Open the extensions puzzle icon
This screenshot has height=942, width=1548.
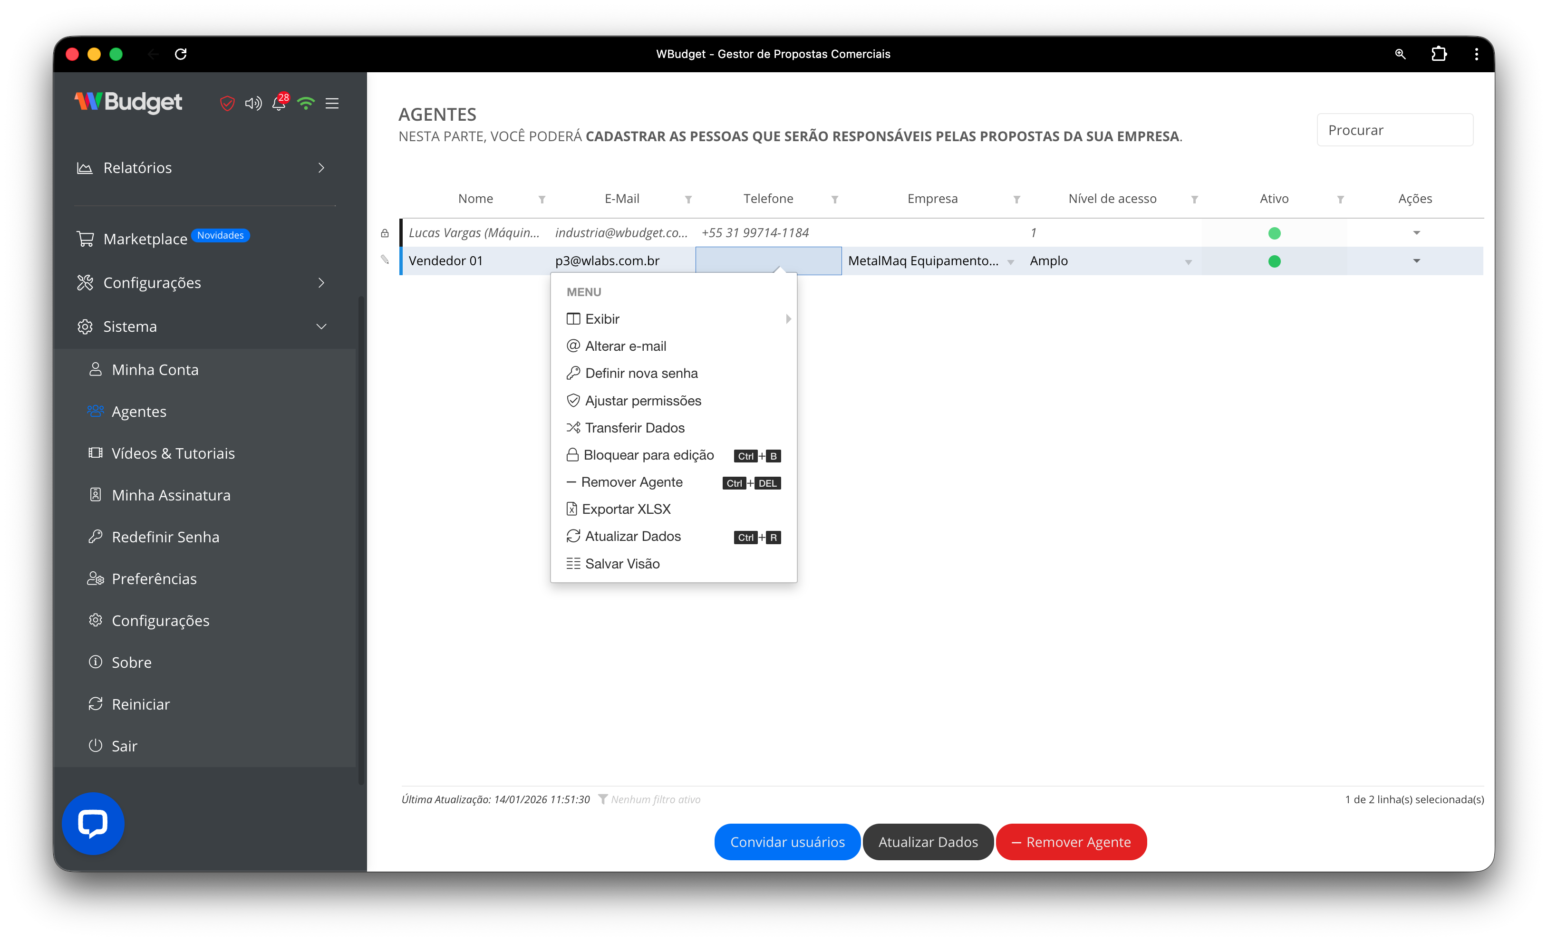coord(1439,54)
